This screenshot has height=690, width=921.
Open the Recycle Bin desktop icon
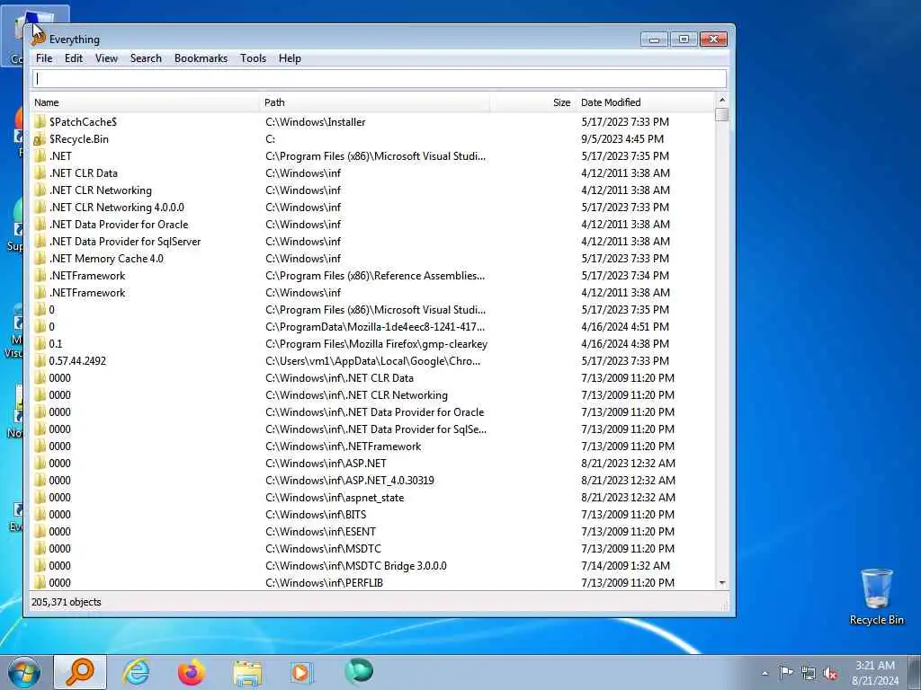[x=876, y=597]
